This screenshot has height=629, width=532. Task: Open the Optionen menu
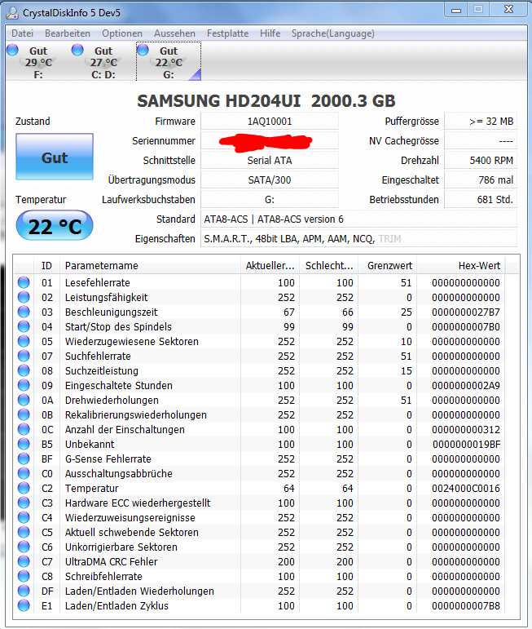coord(121,33)
